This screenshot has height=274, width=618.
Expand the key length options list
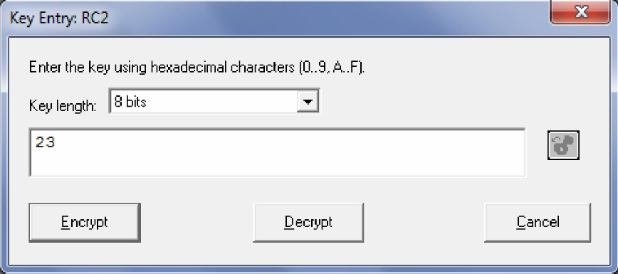tap(308, 102)
